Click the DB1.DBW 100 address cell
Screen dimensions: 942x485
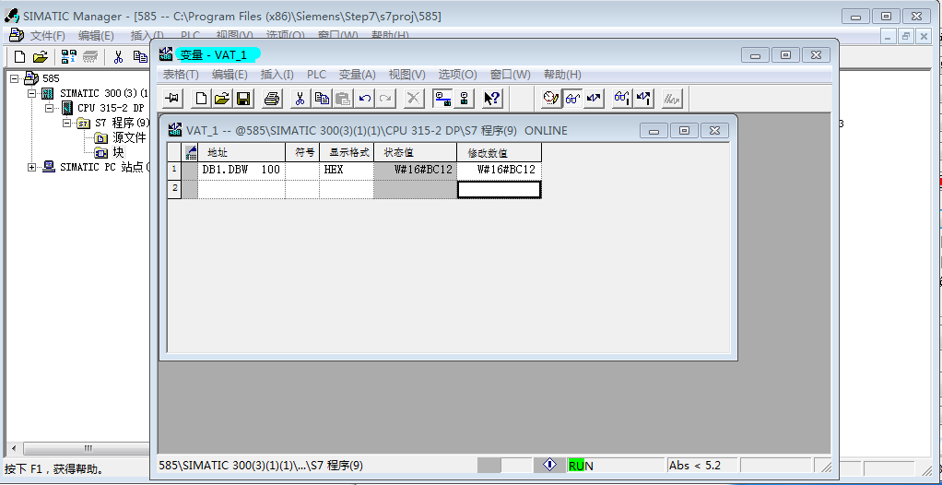[241, 171]
